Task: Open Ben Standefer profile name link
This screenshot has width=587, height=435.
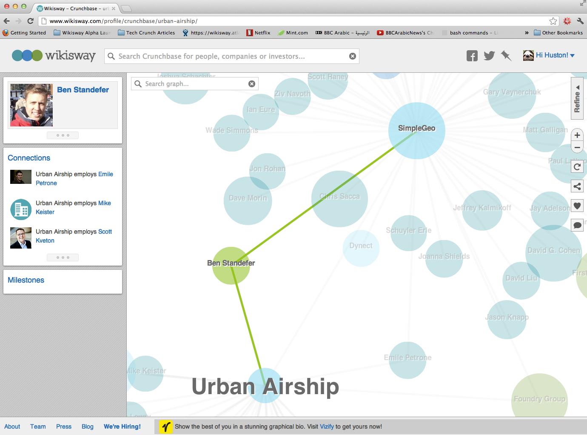Action: [x=83, y=90]
